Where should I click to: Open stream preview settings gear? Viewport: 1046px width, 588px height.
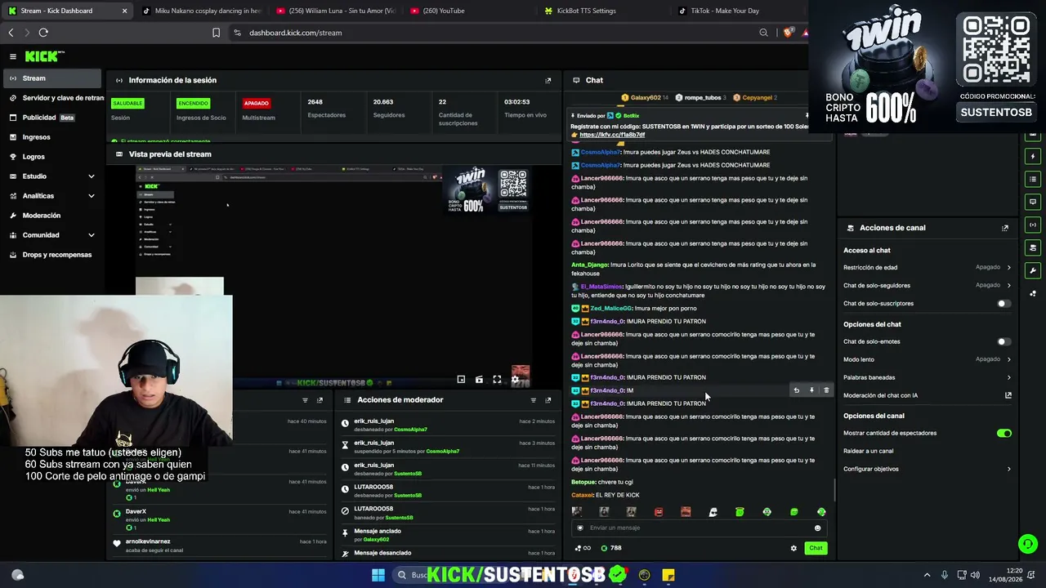coord(515,380)
